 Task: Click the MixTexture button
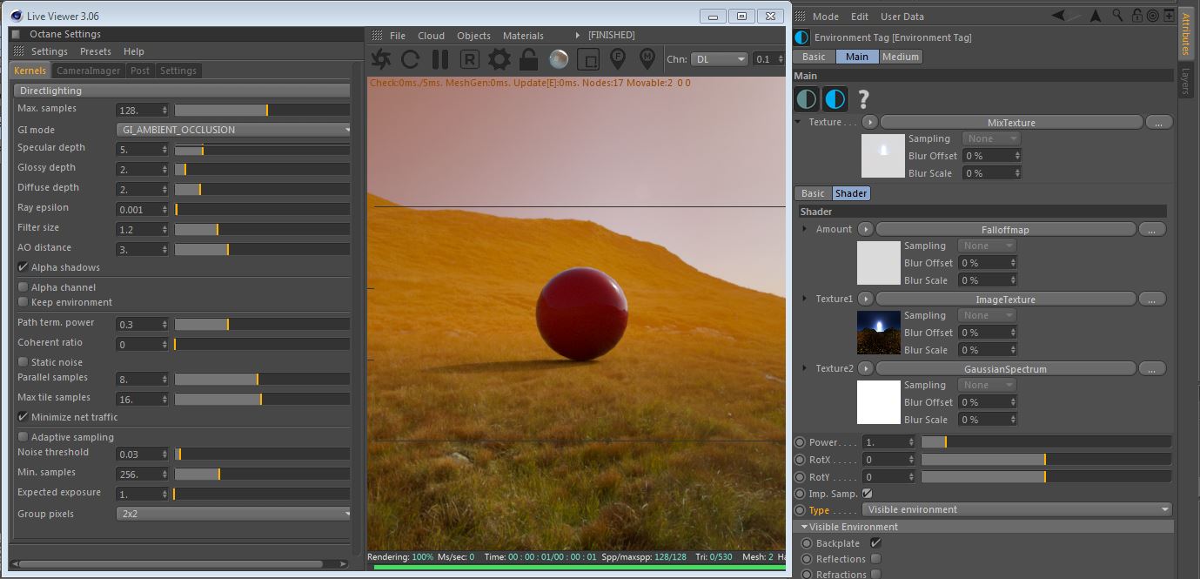click(x=1011, y=123)
